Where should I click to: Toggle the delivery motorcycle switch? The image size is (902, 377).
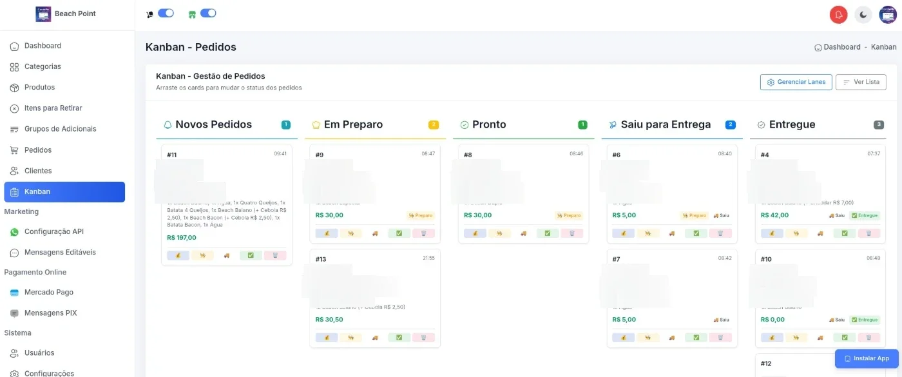click(x=166, y=13)
